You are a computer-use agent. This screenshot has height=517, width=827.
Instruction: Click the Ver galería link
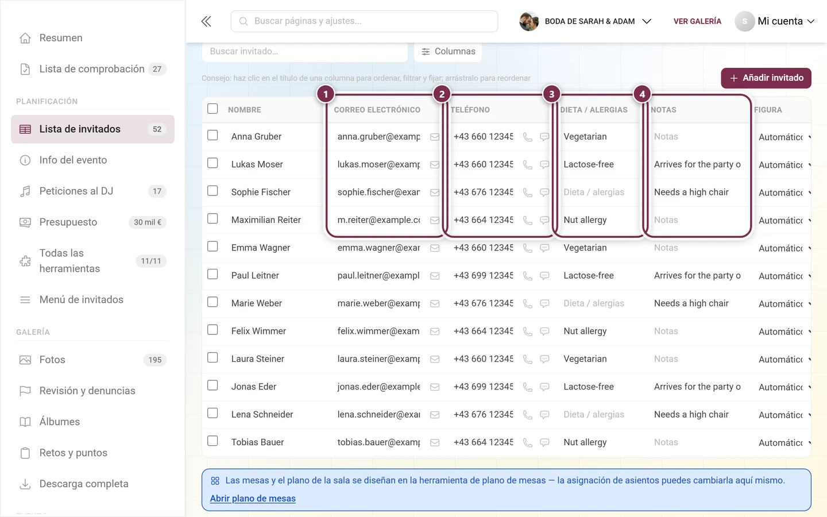(x=697, y=21)
